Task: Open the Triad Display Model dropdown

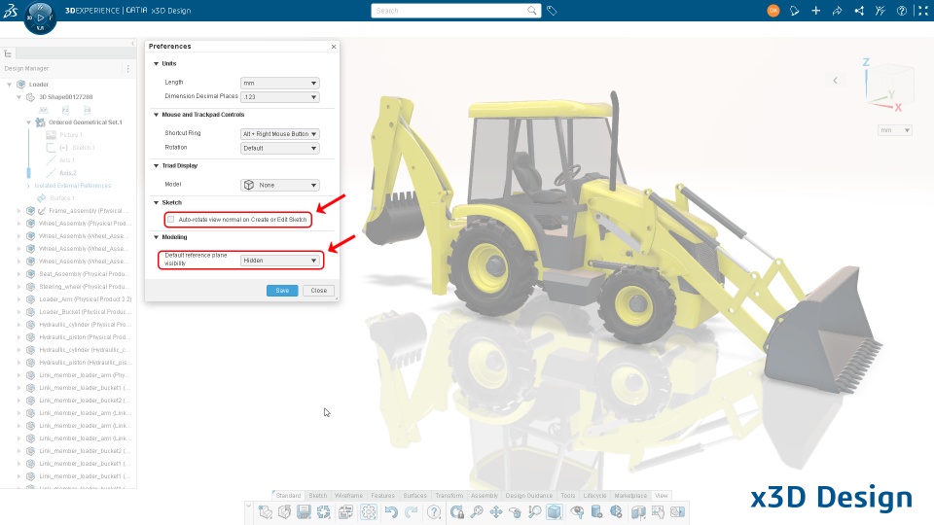Action: click(279, 185)
